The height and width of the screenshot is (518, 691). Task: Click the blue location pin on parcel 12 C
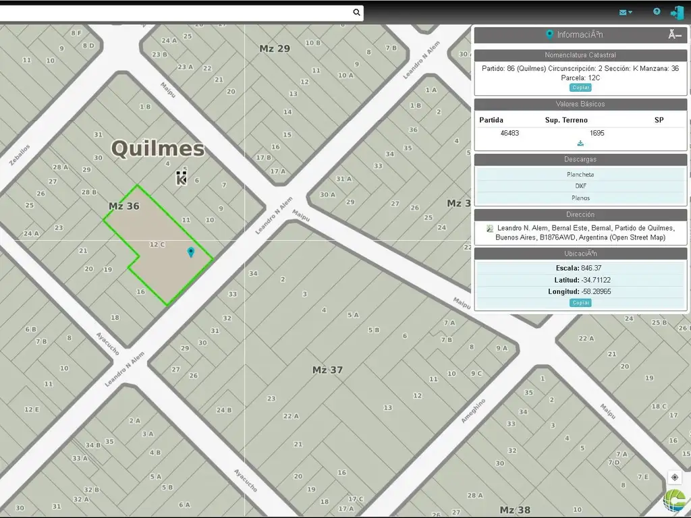(x=191, y=252)
